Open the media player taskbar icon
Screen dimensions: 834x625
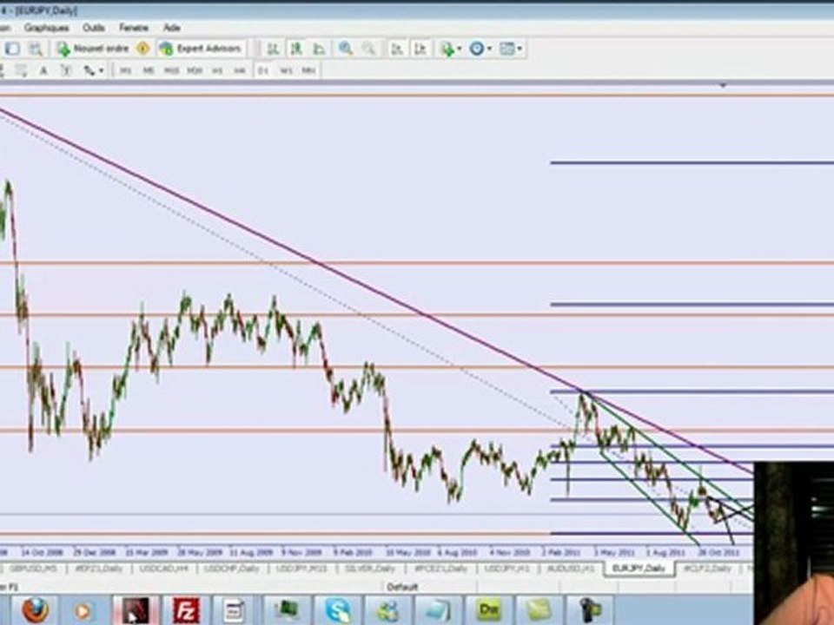83,610
